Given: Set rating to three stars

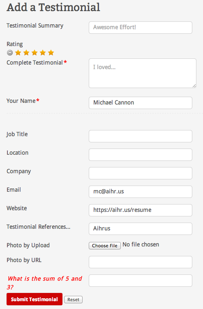Looking at the screenshot, I should [x=35, y=53].
